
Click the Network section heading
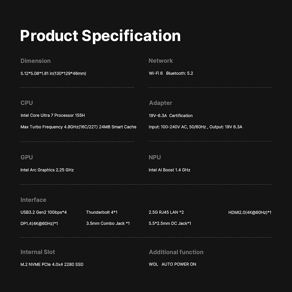pyautogui.click(x=161, y=61)
